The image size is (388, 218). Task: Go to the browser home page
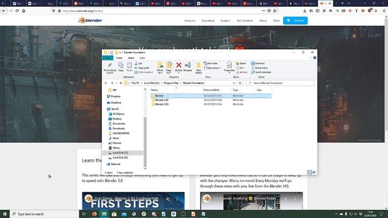pos(24,11)
